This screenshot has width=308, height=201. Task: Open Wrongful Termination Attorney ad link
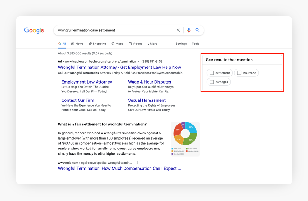[x=119, y=68]
